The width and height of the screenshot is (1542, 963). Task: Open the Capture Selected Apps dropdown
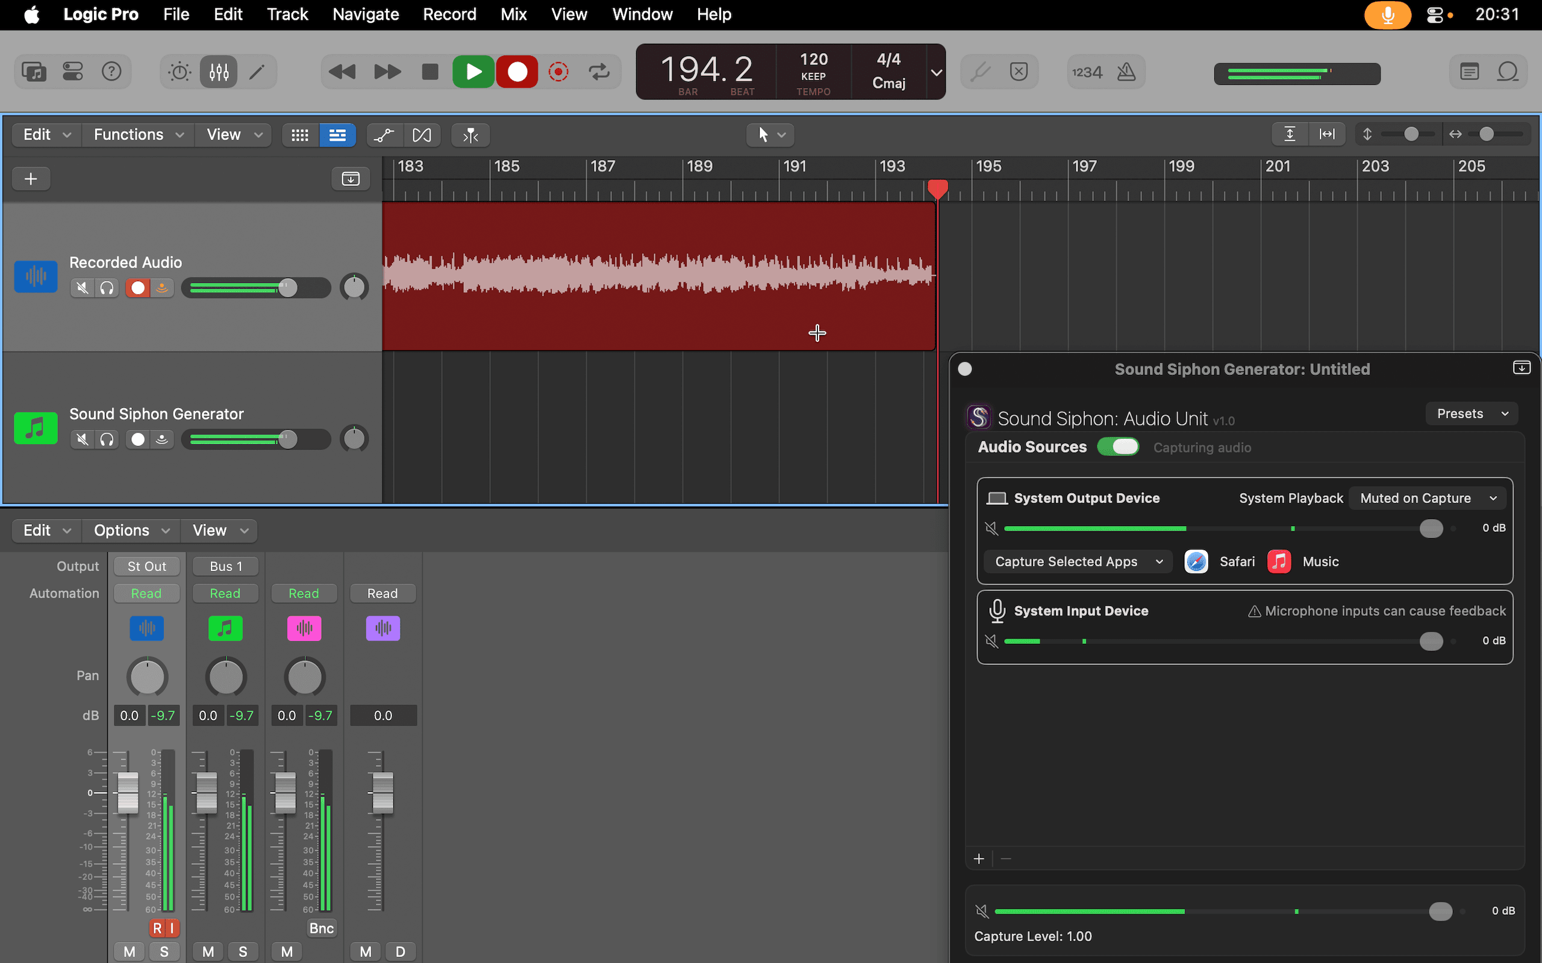coord(1078,561)
